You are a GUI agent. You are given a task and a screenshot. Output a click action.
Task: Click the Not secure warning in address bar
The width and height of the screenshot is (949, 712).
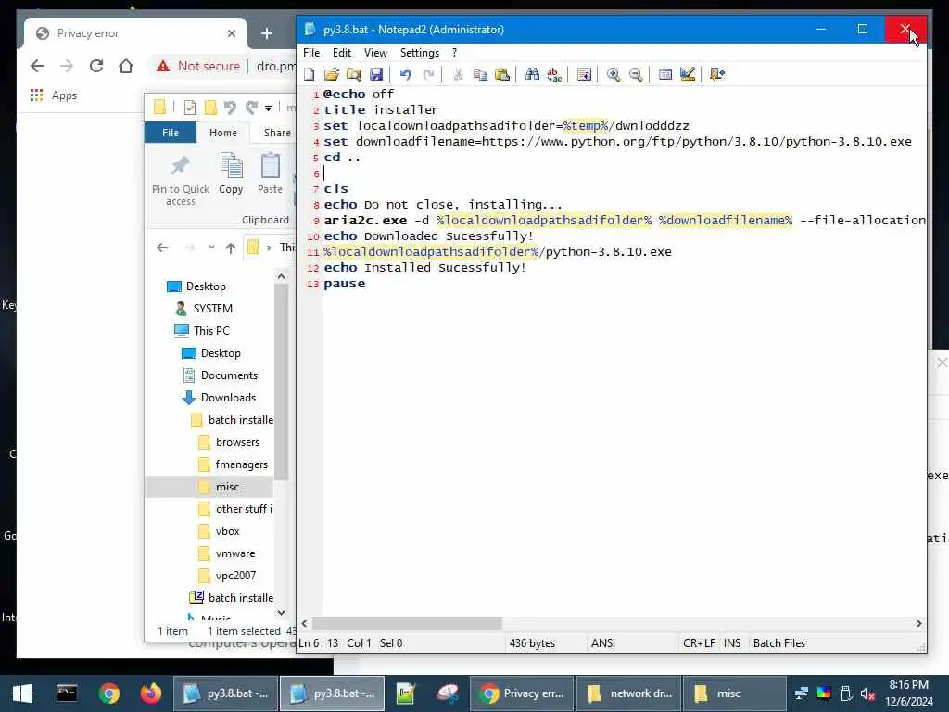(x=198, y=66)
